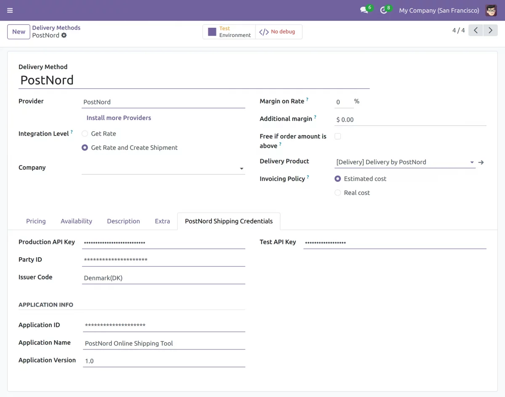This screenshot has width=505, height=397.
Task: Click the Test Environment purple square icon
Action: [212, 32]
